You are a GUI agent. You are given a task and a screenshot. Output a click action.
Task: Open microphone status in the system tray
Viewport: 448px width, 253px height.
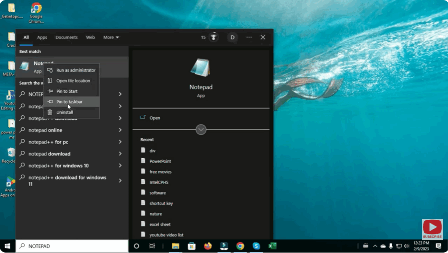coord(391,246)
